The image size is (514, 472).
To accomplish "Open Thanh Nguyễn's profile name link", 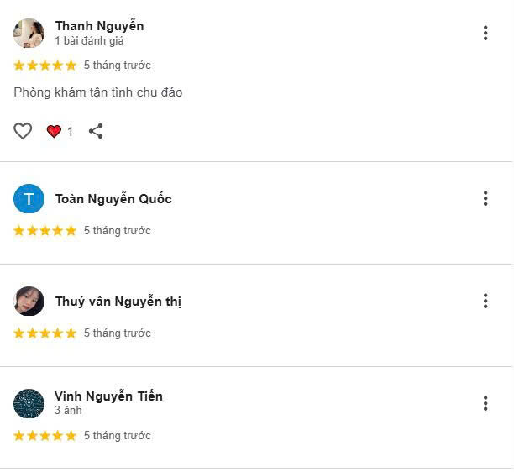I will point(99,26).
